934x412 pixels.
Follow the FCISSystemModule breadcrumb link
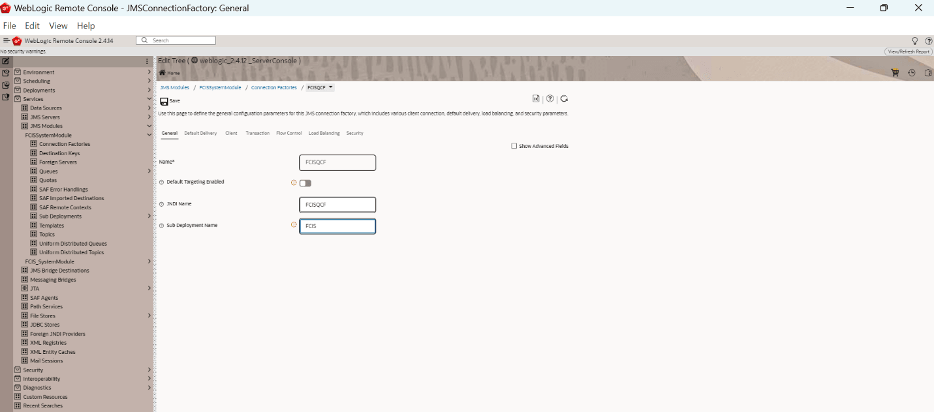[220, 87]
